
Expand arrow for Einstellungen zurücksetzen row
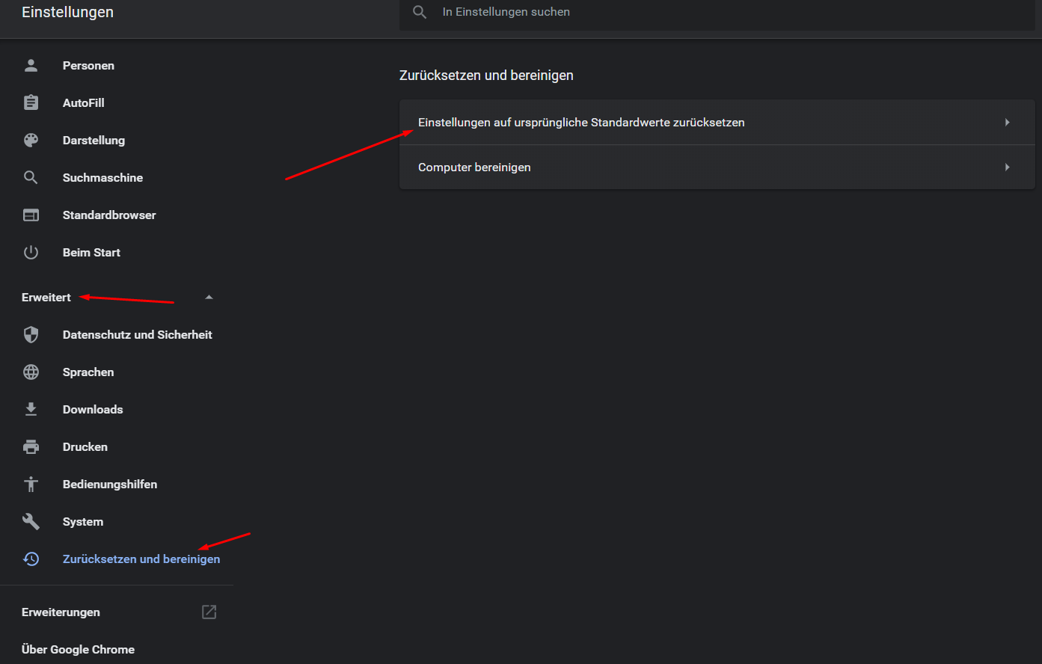(x=1007, y=122)
